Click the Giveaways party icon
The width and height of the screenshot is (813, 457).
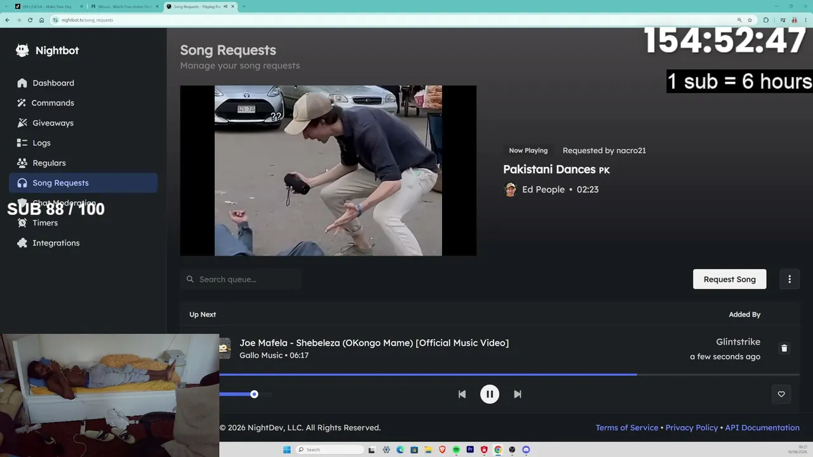click(x=22, y=123)
